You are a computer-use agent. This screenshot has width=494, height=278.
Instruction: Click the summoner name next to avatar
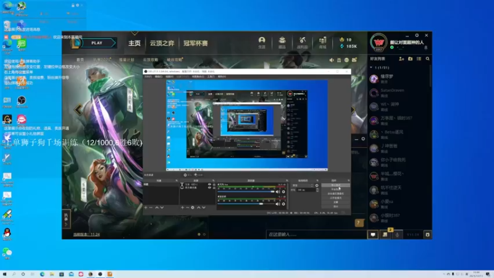407,42
